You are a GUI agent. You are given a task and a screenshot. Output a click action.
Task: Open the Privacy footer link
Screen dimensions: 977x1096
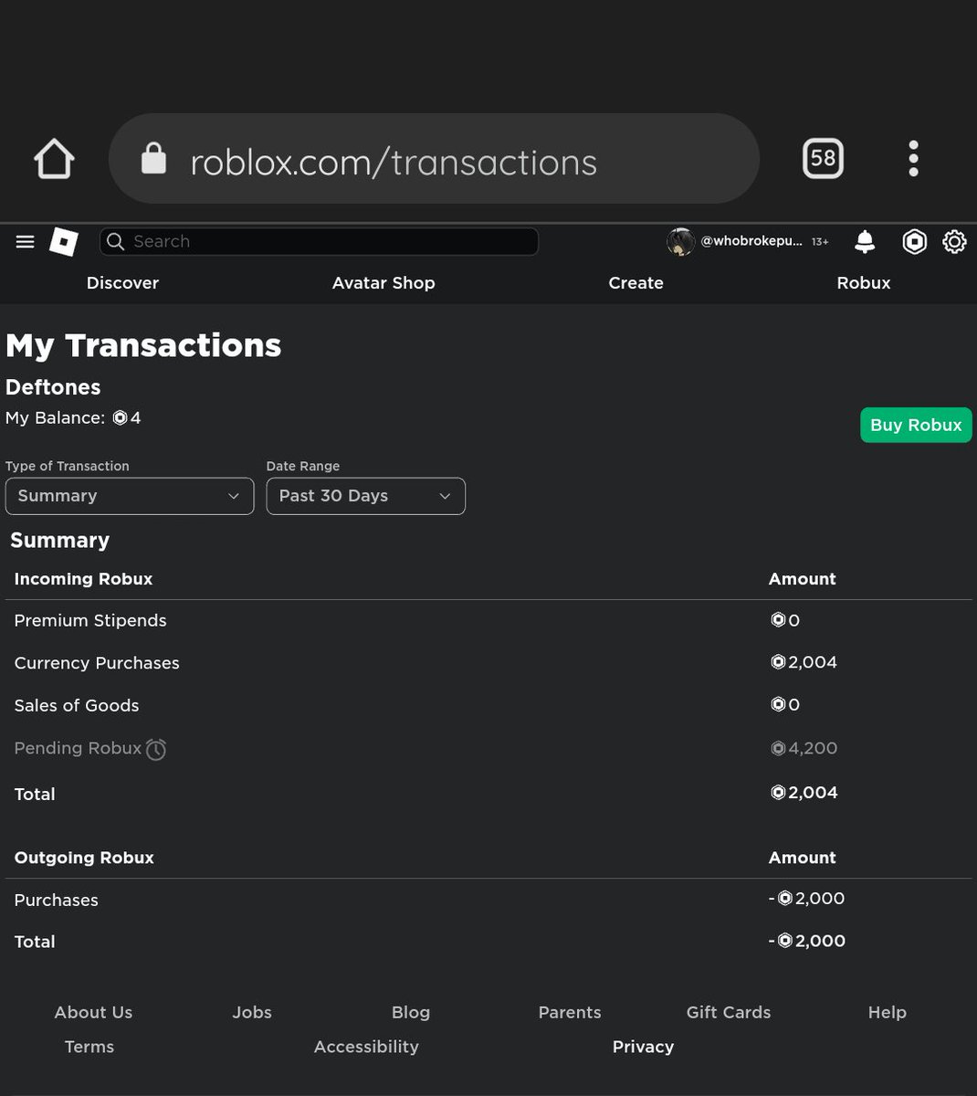643,1047
